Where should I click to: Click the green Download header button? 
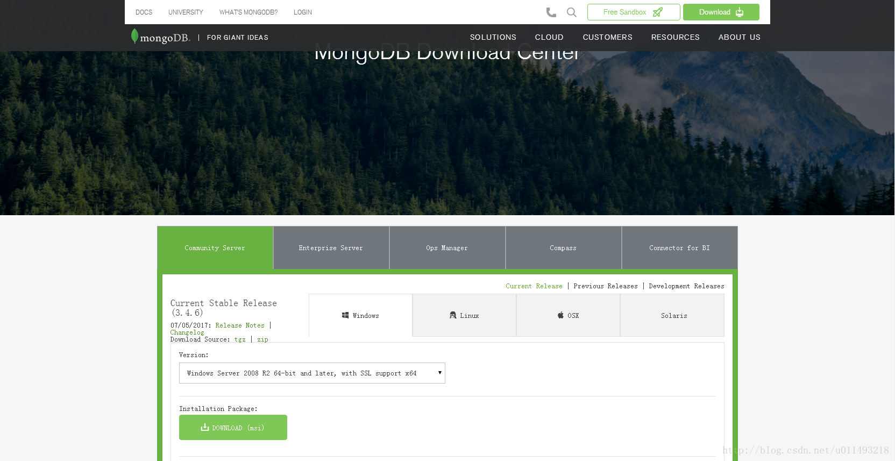(x=721, y=12)
